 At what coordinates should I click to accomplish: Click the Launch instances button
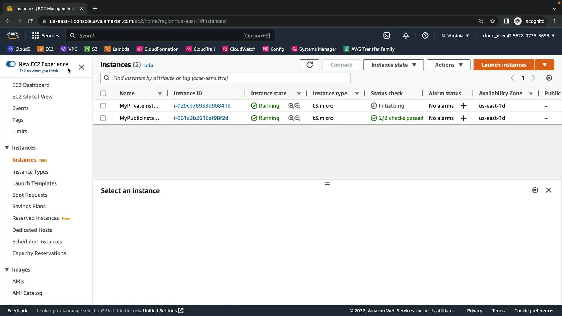[x=504, y=65]
